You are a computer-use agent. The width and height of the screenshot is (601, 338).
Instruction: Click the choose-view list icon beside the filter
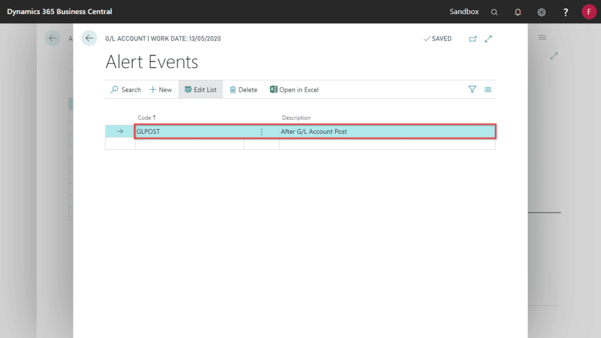(488, 89)
